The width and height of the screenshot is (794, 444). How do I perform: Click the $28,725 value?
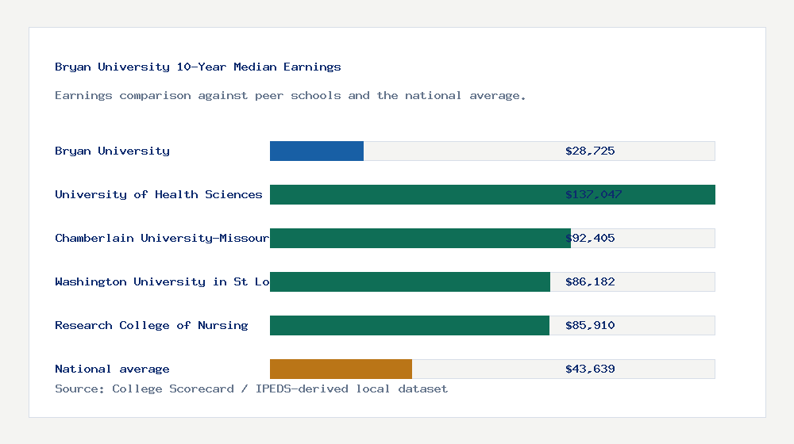[x=590, y=151]
